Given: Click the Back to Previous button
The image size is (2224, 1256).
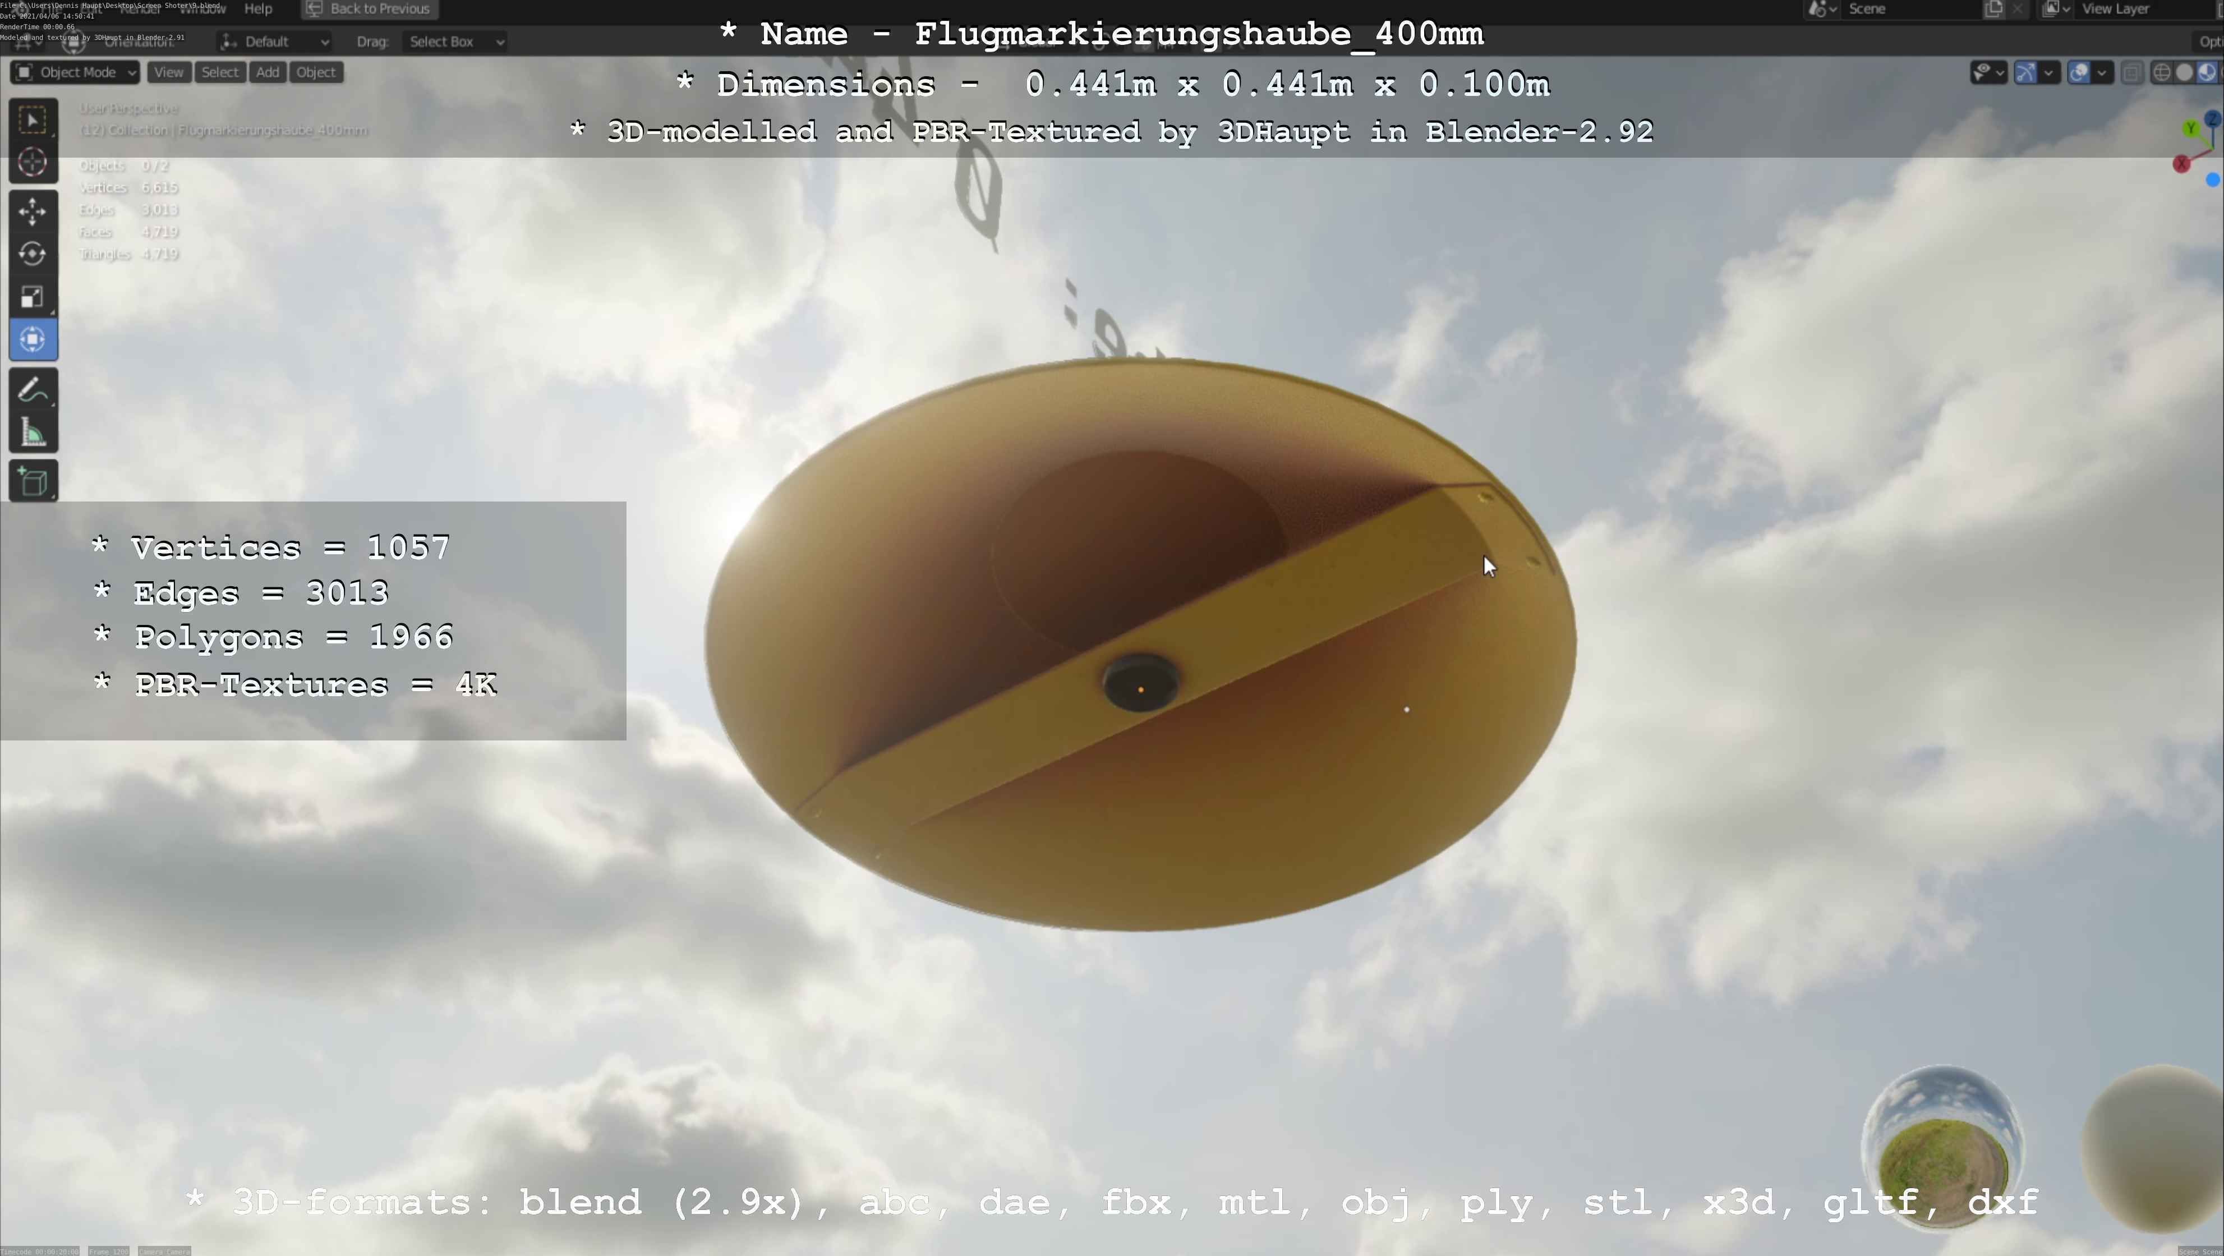Looking at the screenshot, I should (370, 8).
